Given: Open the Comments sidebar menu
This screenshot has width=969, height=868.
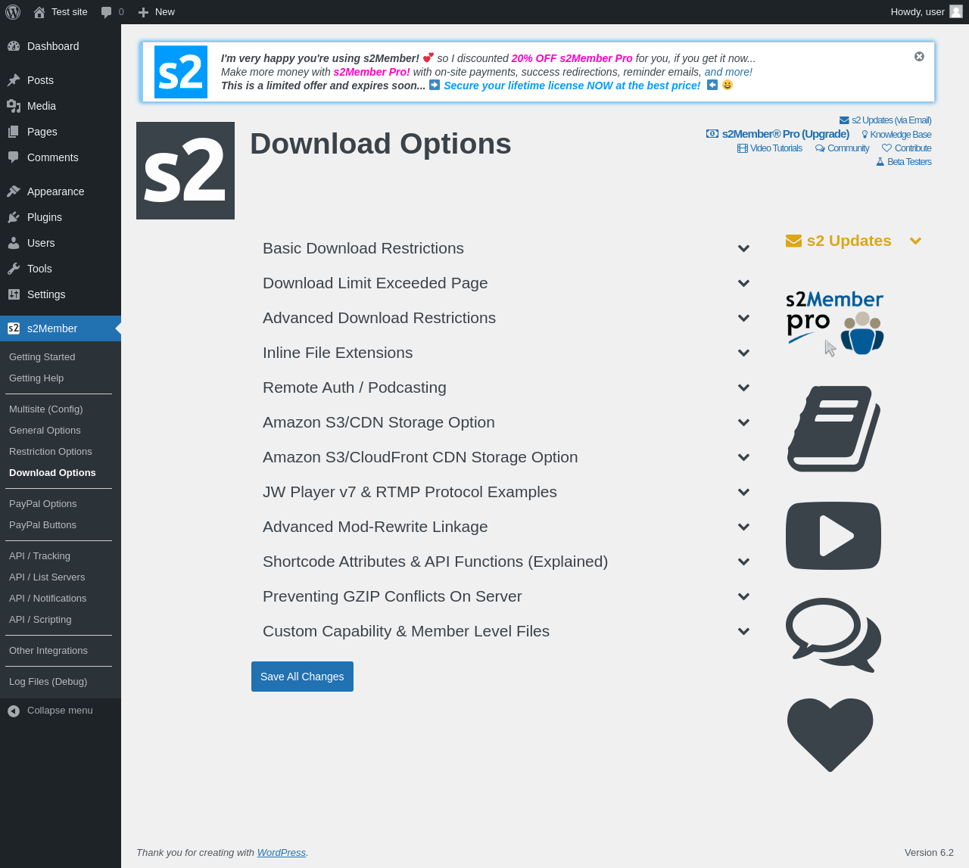Looking at the screenshot, I should tap(61, 157).
